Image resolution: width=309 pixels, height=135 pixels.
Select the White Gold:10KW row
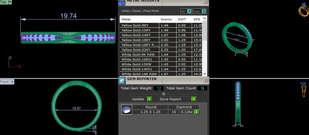click(161, 64)
